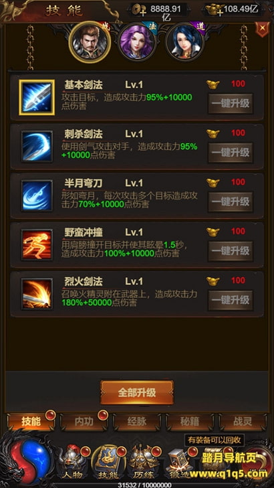Upgrade 基本剑法 with 一键升级
Screen dimensions: 274x488
pyautogui.click(x=231, y=103)
